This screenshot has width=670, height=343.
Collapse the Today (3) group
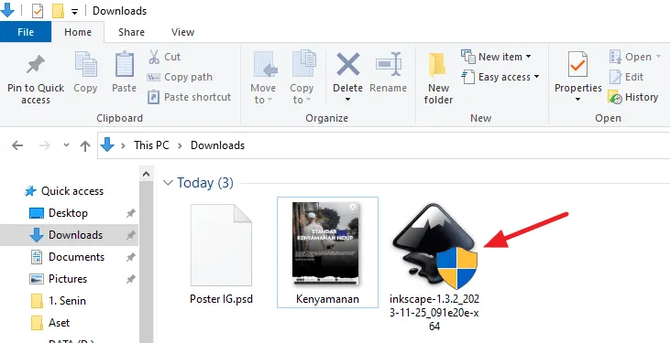[x=168, y=183]
